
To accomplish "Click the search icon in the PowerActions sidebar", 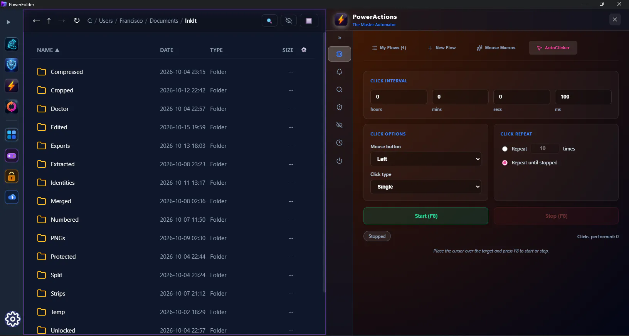I will [339, 90].
